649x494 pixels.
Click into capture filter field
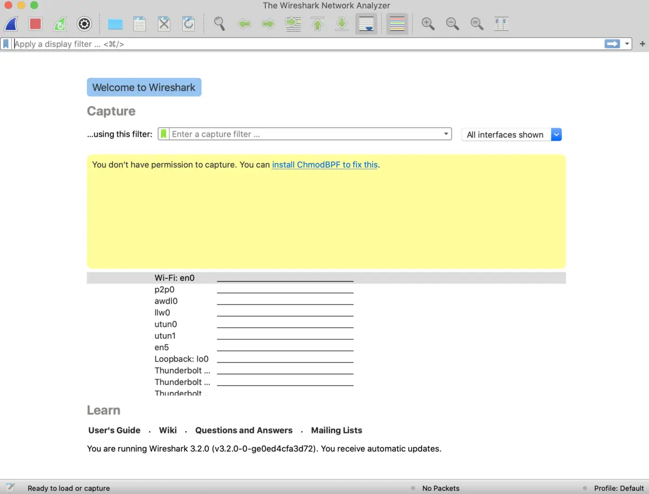click(306, 134)
